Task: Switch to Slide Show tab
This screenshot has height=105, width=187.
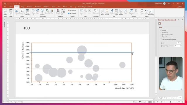Action: point(46,7)
